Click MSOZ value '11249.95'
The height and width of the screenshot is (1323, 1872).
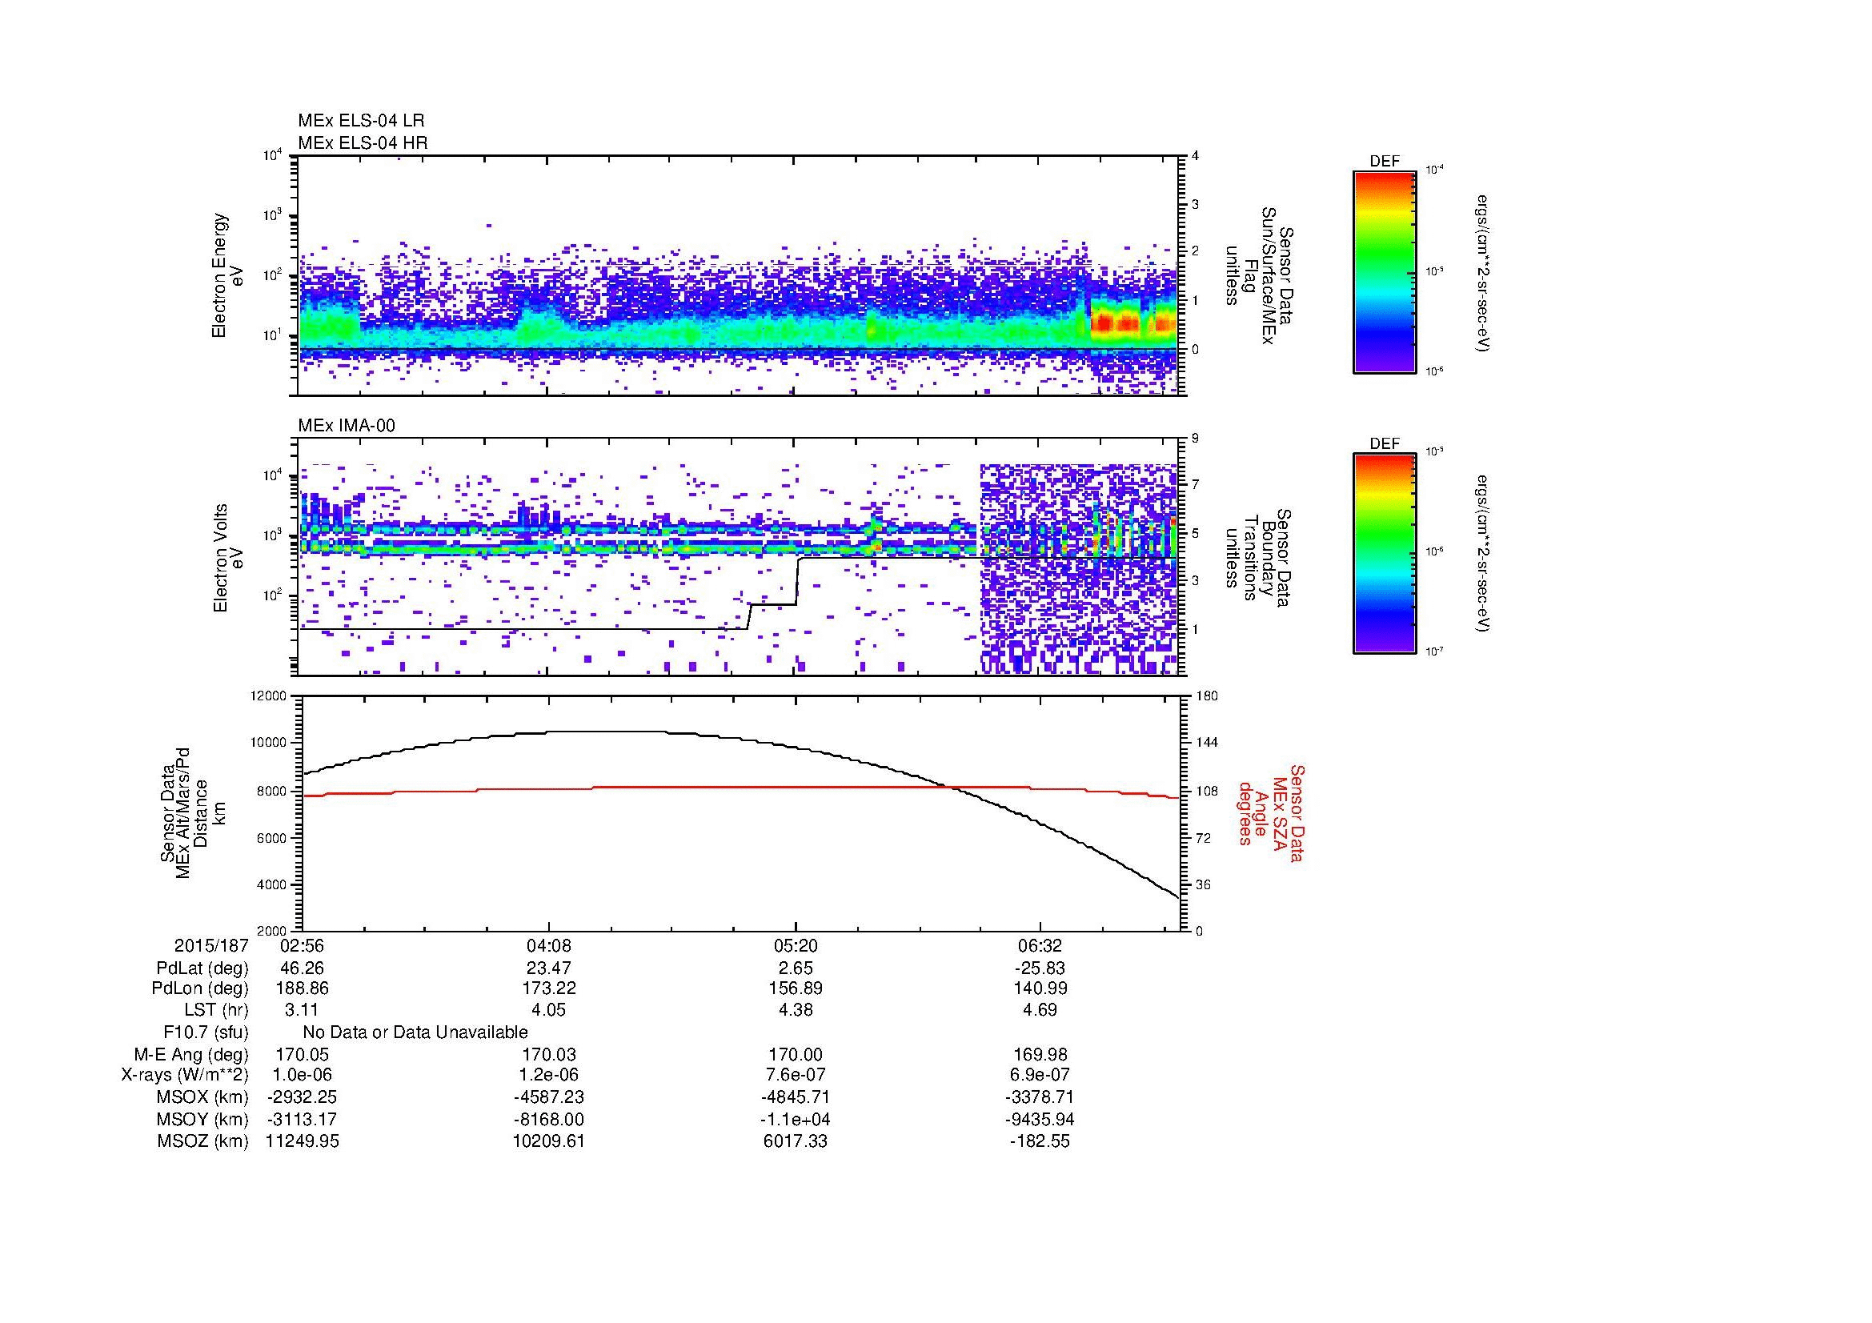(x=303, y=1141)
